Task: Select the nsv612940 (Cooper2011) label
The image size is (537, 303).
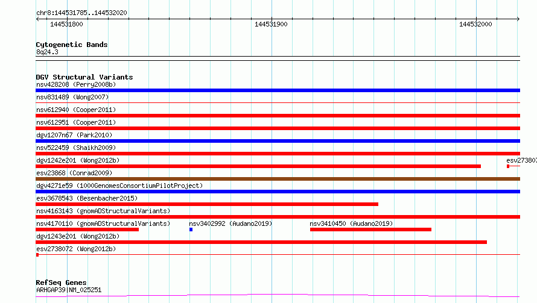Action: tap(76, 110)
